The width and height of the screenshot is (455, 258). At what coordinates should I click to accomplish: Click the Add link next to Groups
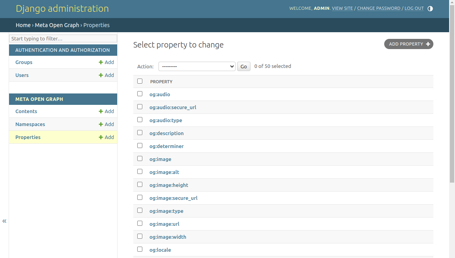106,62
